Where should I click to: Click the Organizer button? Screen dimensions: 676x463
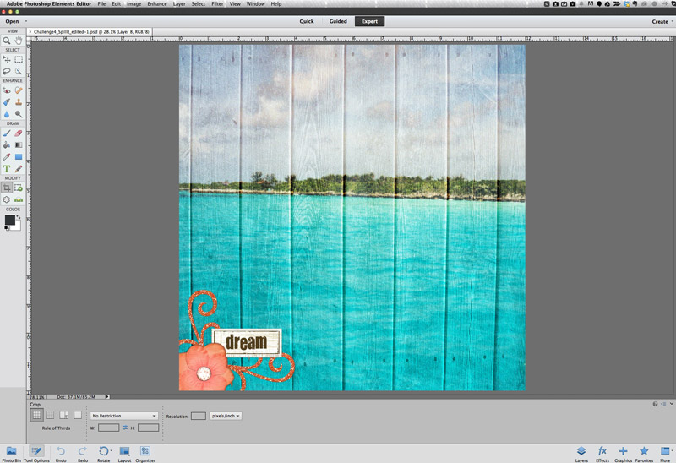(x=145, y=451)
